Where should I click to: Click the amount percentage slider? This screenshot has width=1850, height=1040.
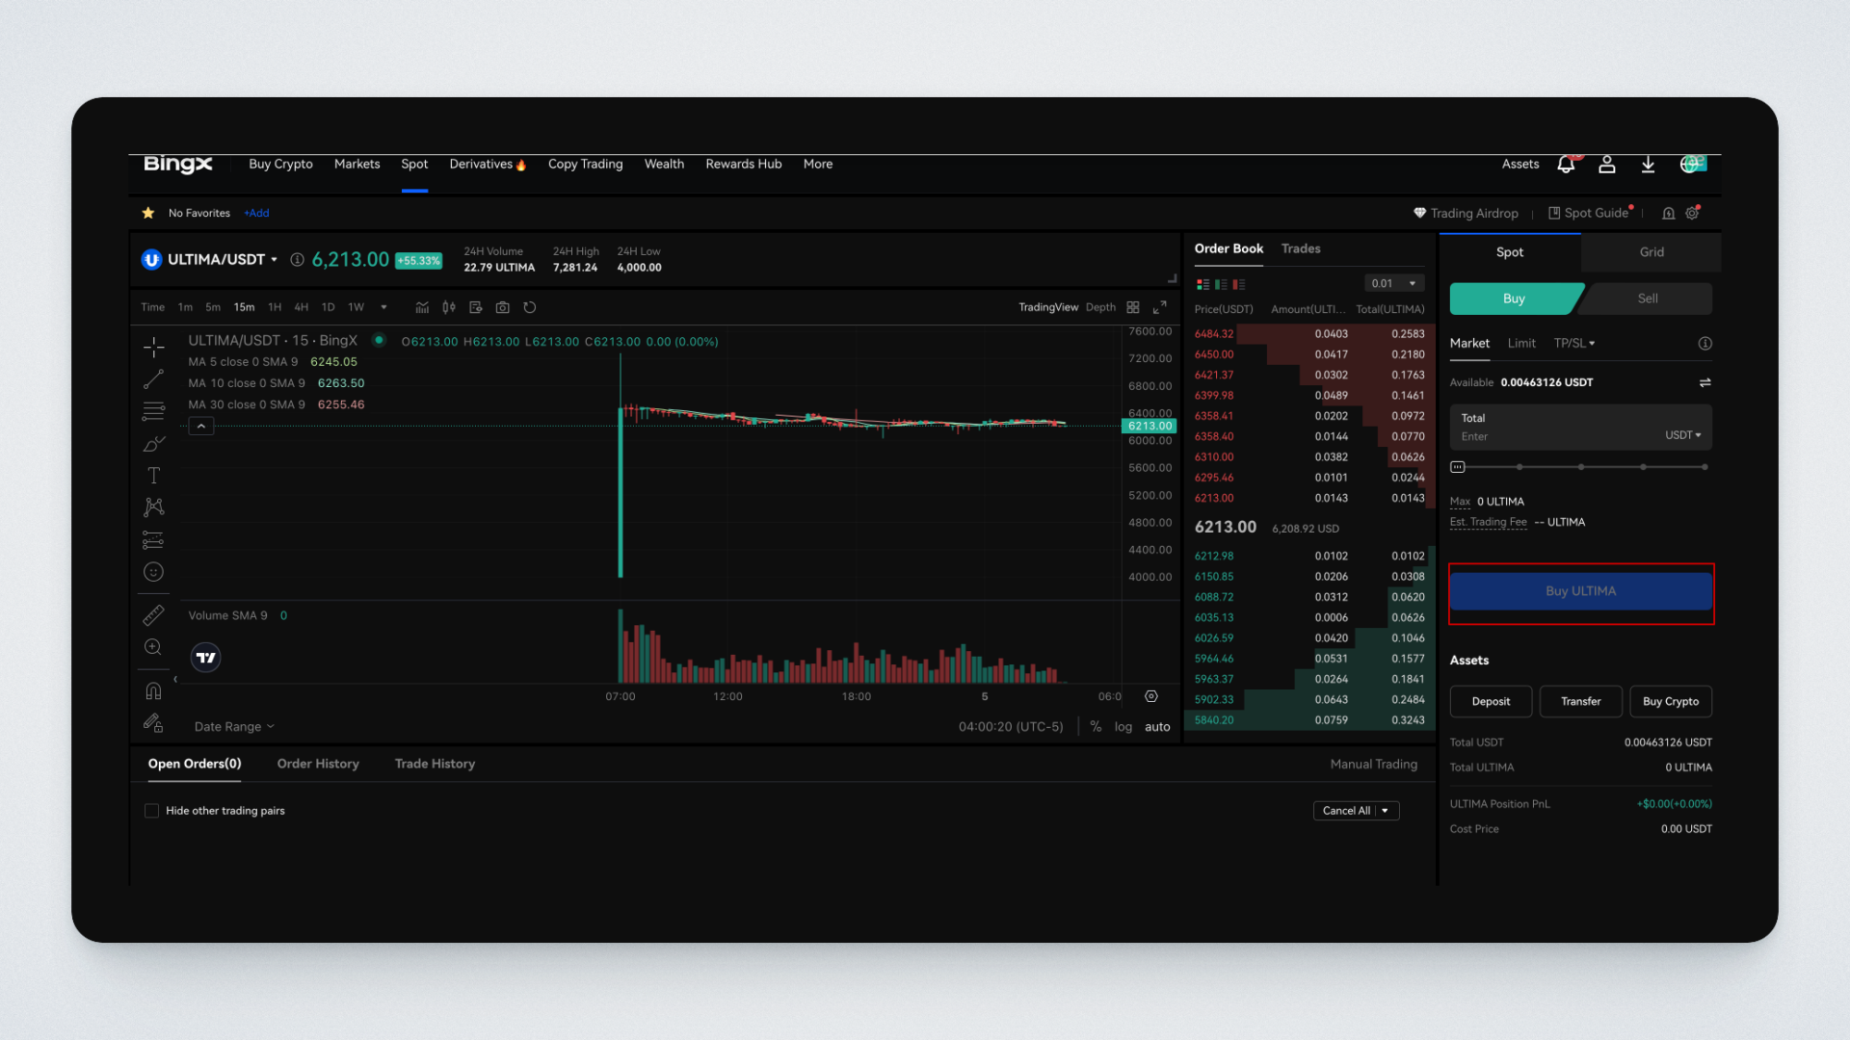coord(1580,467)
